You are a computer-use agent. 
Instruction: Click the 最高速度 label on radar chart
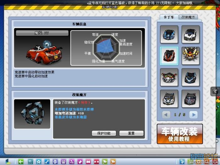pos(126,44)
